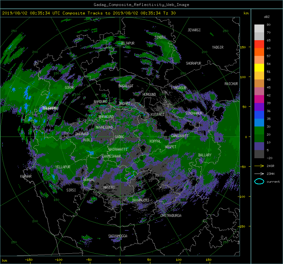Click the LINGASUR label
The image size is (283, 264).
coord(179,88)
